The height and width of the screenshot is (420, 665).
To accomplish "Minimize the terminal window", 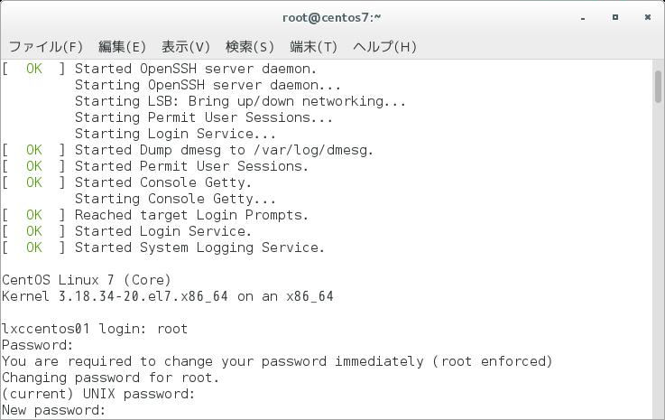I will 583,18.
